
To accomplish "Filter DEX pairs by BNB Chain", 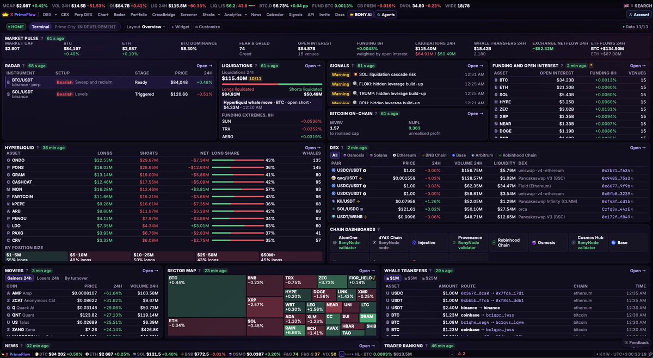I will 433,155.
